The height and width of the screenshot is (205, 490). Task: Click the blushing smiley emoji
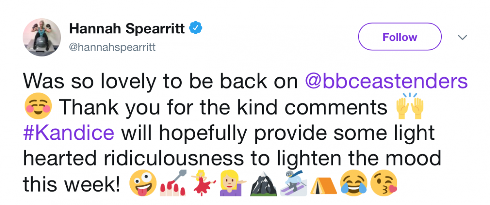[38, 107]
